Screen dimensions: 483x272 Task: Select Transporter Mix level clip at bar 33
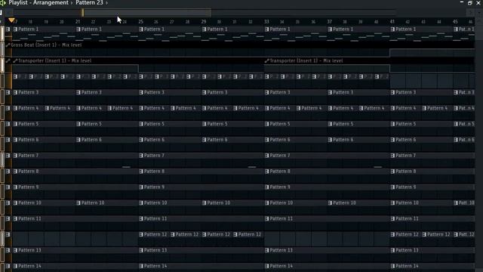click(x=306, y=60)
